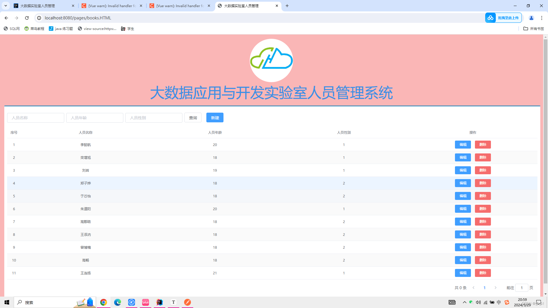Open bilibili from the taskbar

tap(146, 302)
